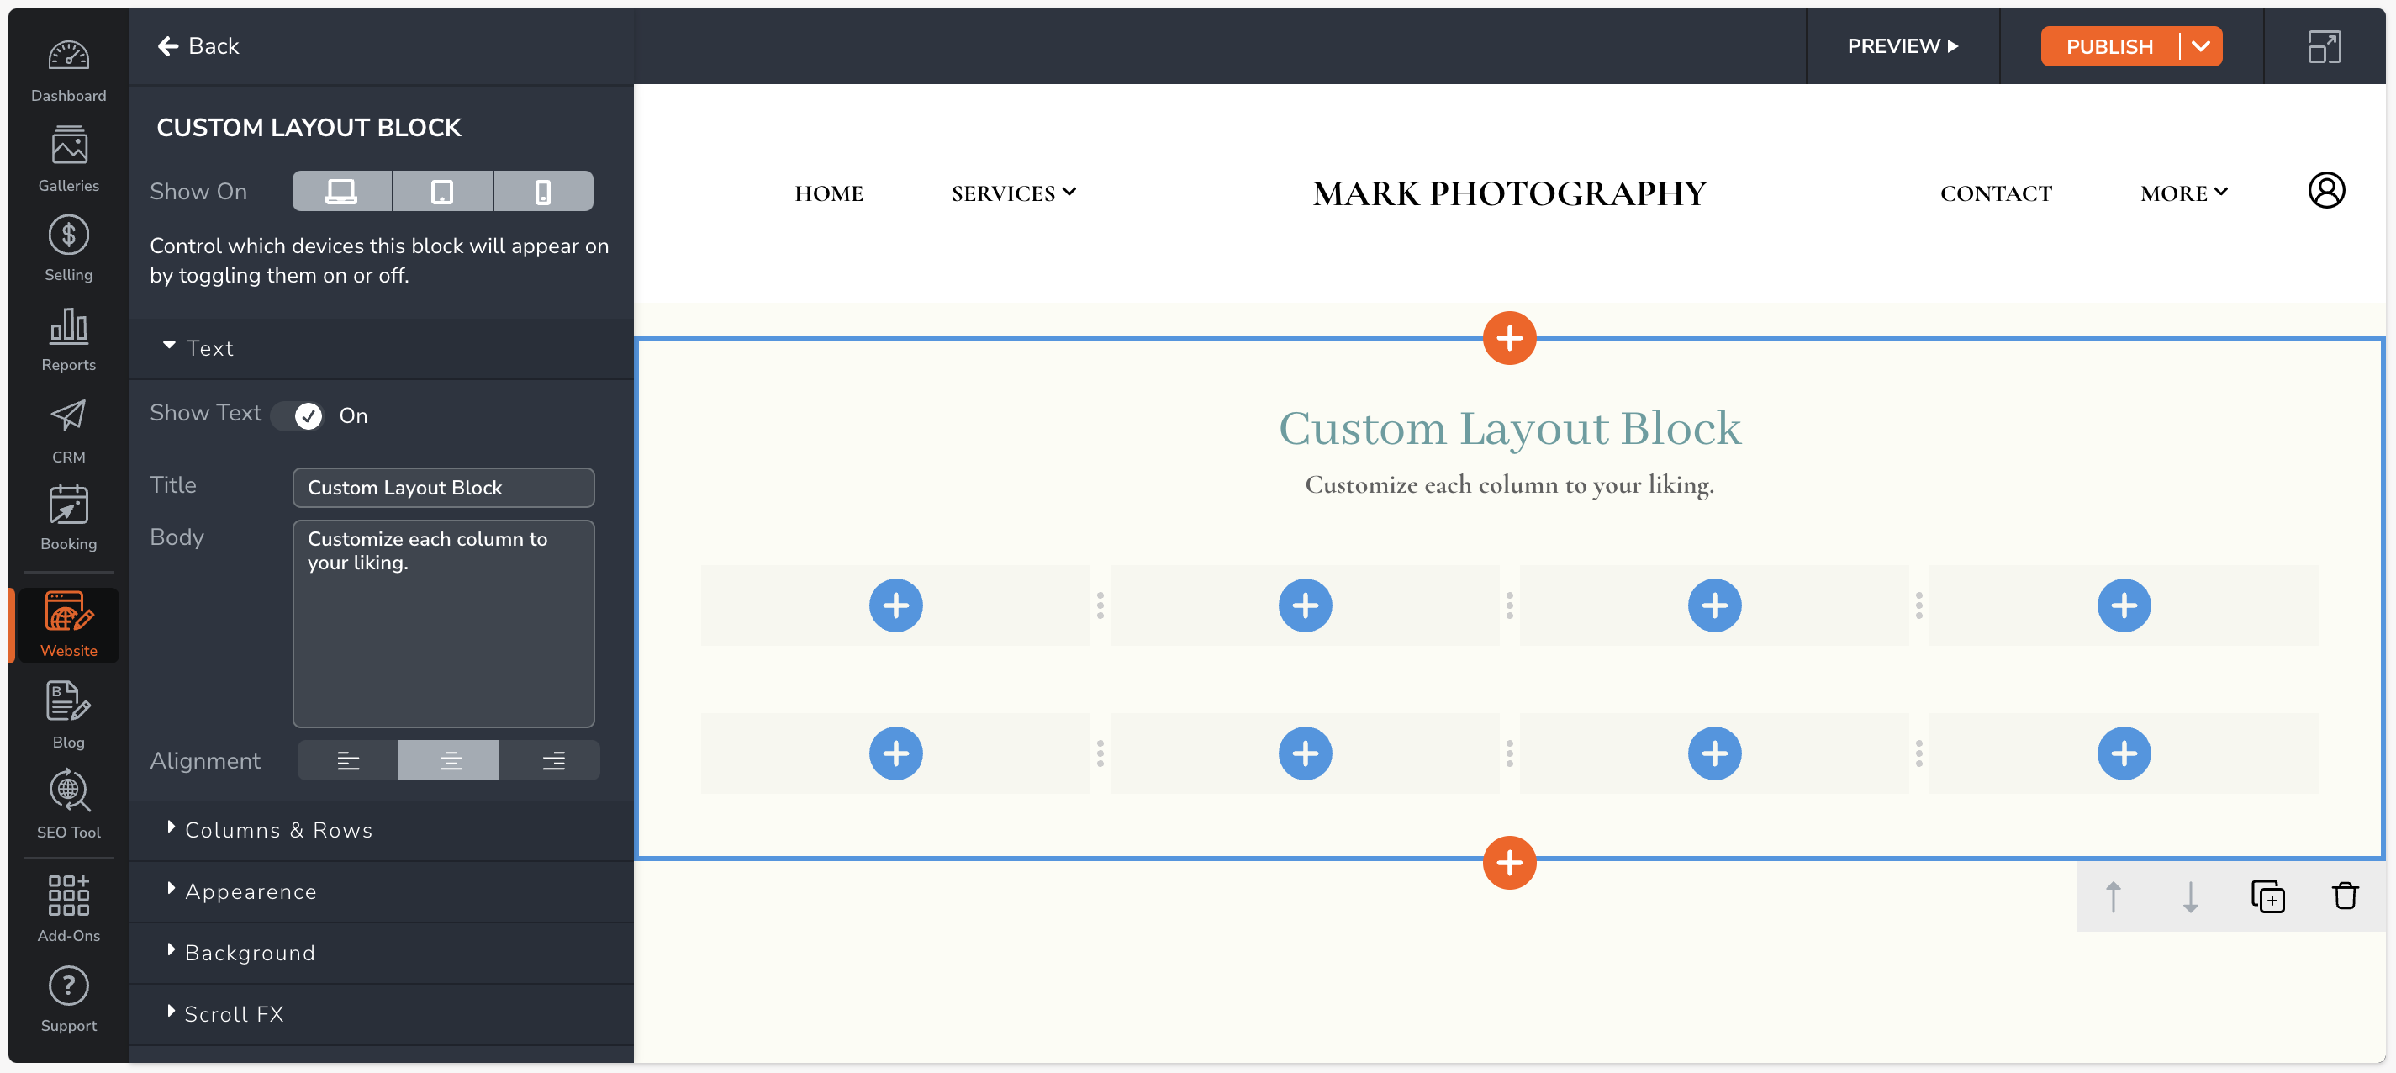Expand the Appearence section
Viewport: 2396px width, 1073px height.
coord(251,890)
